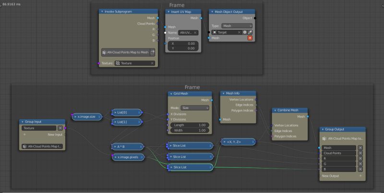Click New Input in Group Input
This screenshot has height=193, width=384.
(55, 135)
